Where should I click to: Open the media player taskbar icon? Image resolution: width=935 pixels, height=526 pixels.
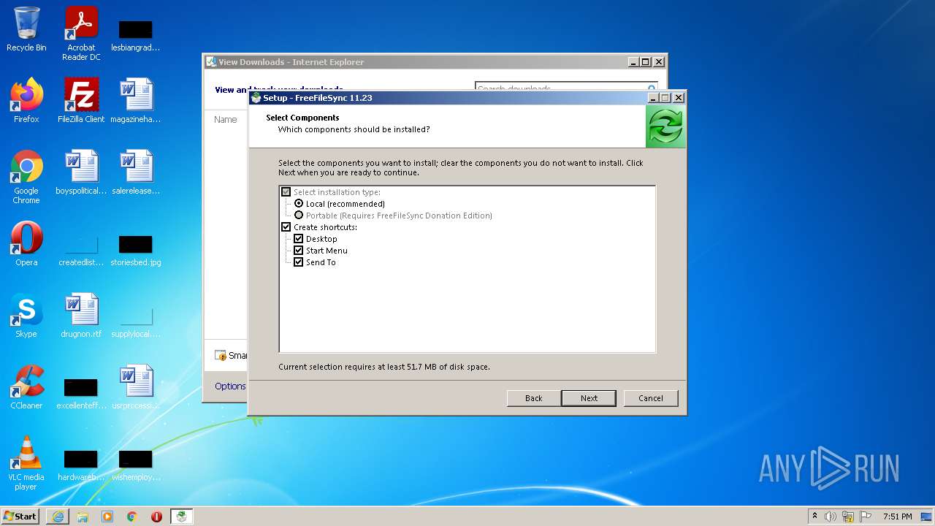(x=107, y=517)
